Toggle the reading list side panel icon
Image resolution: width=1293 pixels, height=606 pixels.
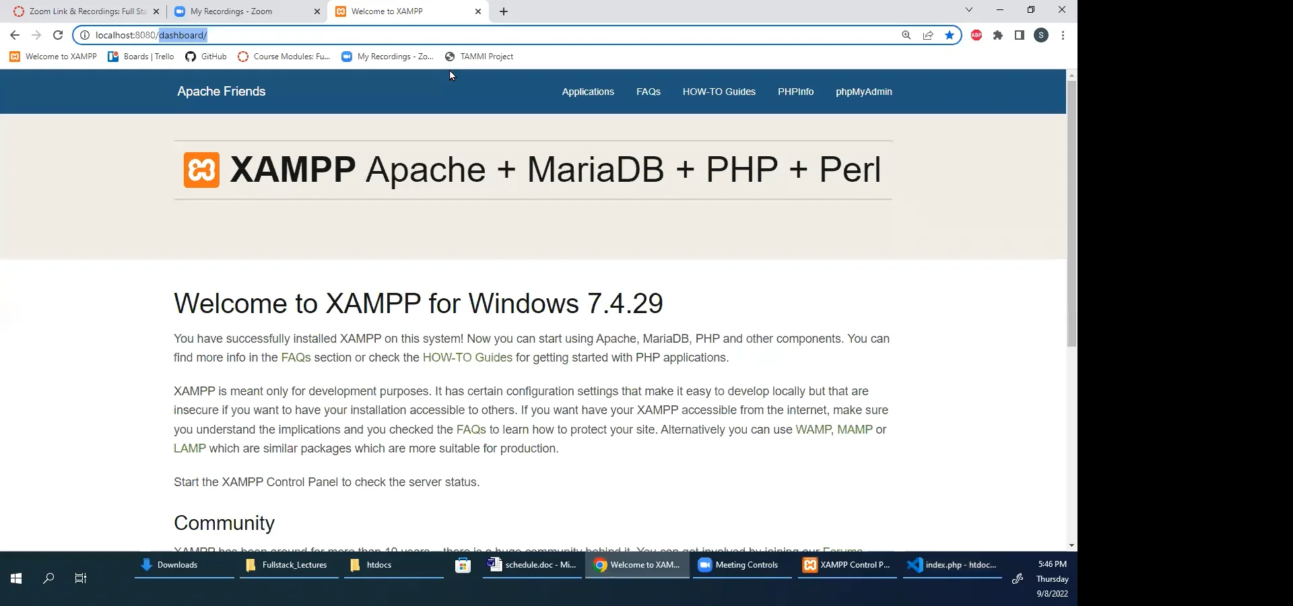[1019, 35]
